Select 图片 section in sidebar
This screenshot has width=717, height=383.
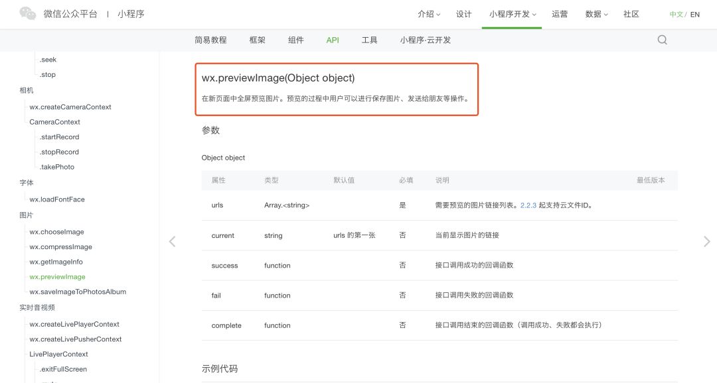(27, 215)
